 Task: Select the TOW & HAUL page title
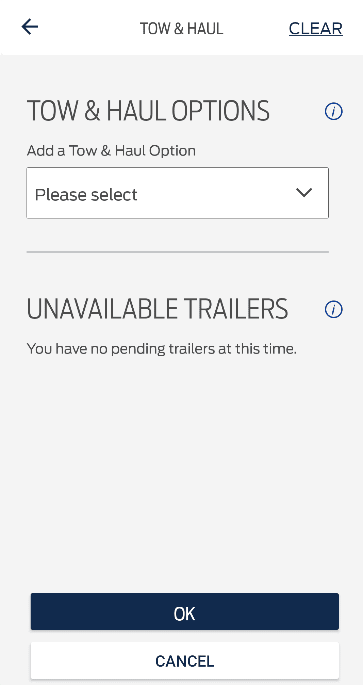tap(182, 29)
